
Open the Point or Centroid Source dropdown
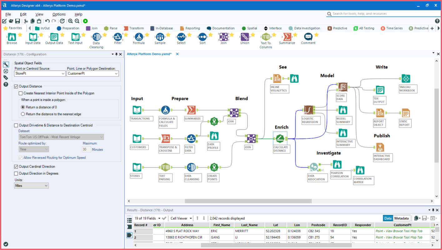[x=39, y=73]
